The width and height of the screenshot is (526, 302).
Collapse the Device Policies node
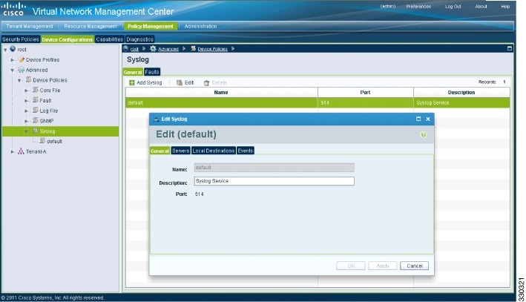[19, 80]
